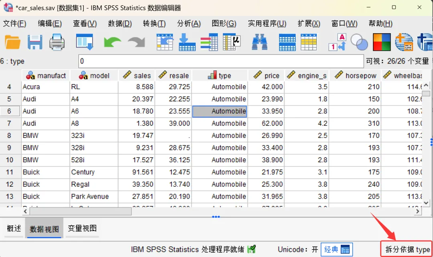Viewport: 433px width, 257px height.
Task: Select row number 11 header
Action: (x=10, y=172)
